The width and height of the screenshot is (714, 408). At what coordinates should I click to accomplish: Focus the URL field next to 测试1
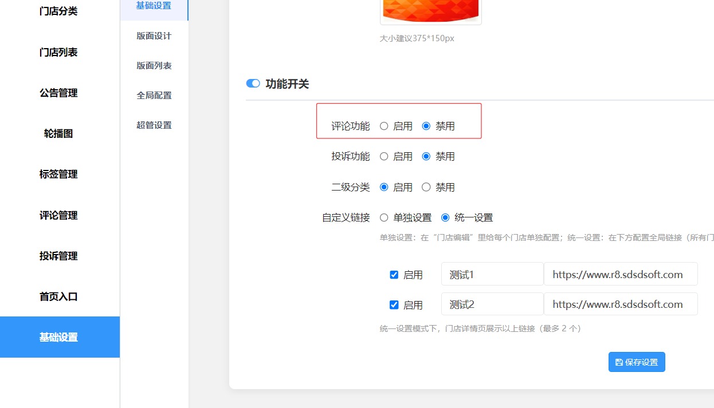tap(621, 274)
